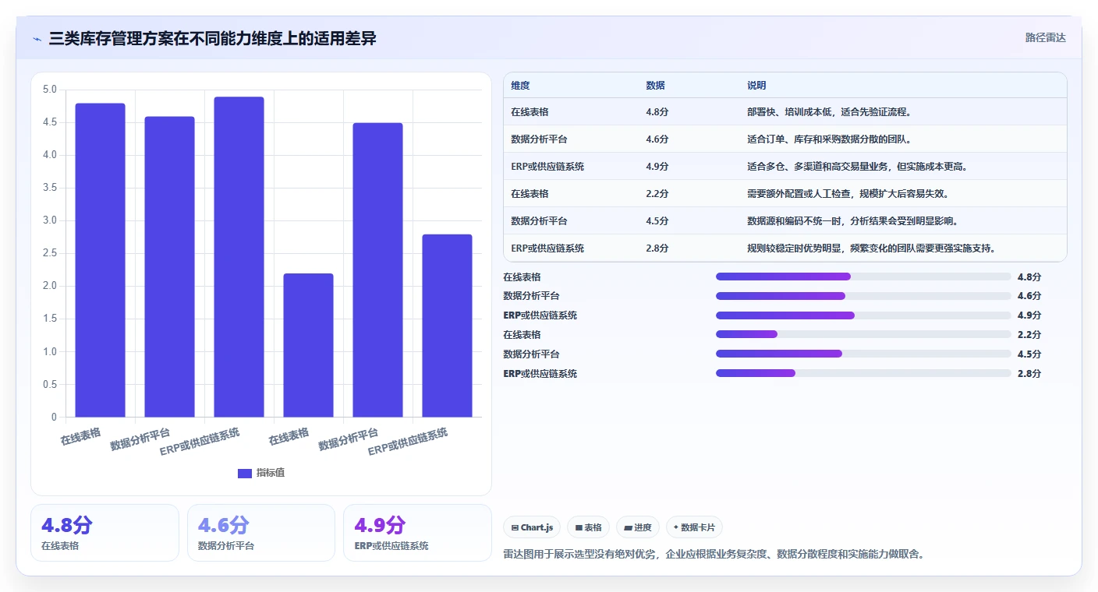
Task: Click the Chart.js tag chip
Action: click(x=532, y=527)
